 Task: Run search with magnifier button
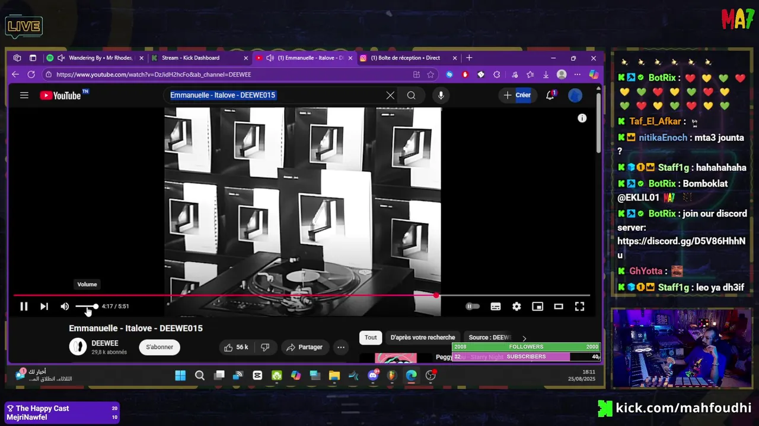(x=411, y=95)
